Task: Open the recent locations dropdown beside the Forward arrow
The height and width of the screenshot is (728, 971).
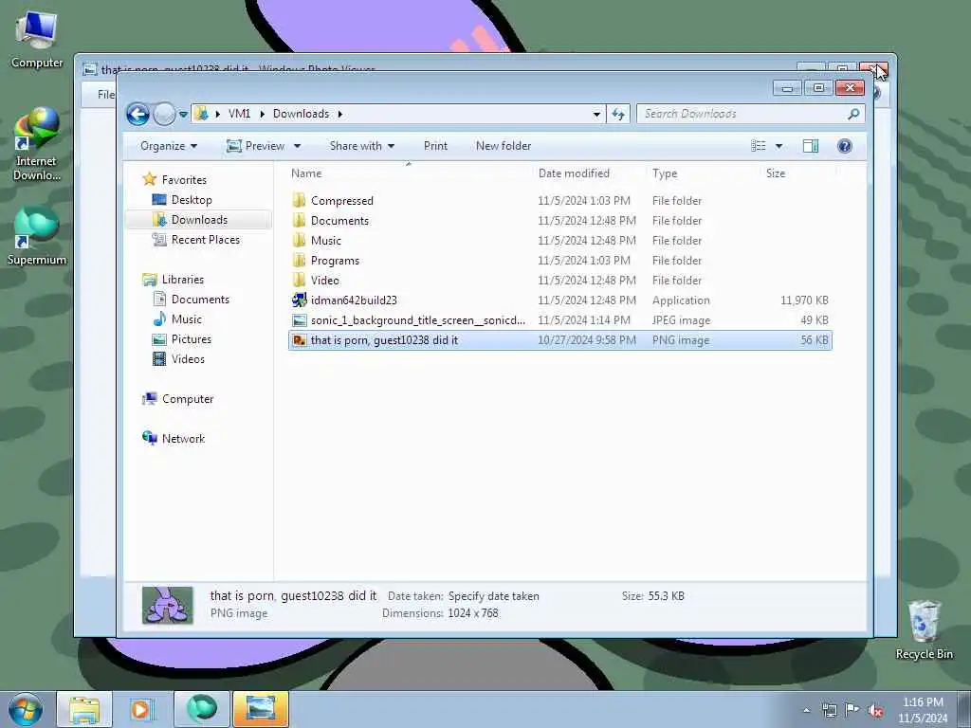Action: click(x=183, y=115)
